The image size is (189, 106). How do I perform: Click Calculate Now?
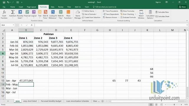coord(162,12)
